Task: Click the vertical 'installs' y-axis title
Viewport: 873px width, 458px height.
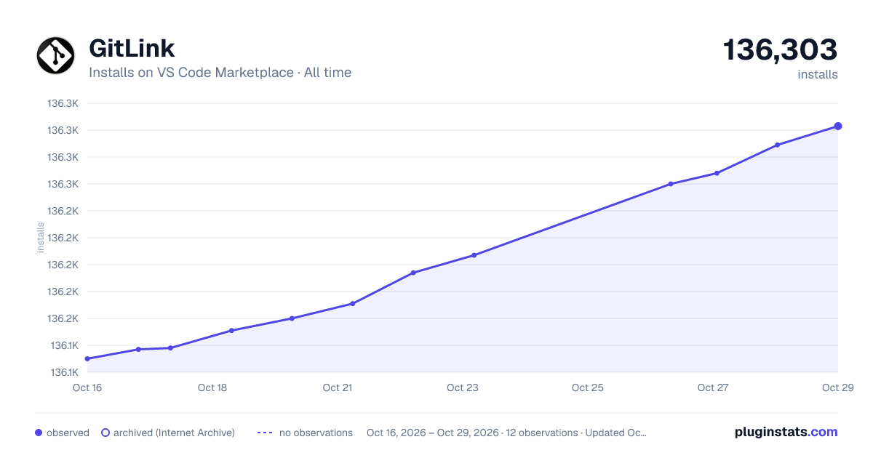Action: pos(41,238)
